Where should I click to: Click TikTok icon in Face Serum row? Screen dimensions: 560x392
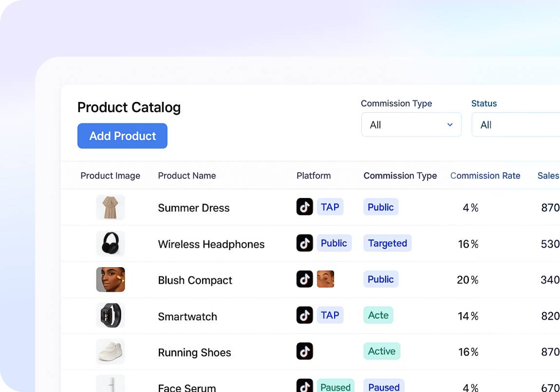click(x=304, y=386)
